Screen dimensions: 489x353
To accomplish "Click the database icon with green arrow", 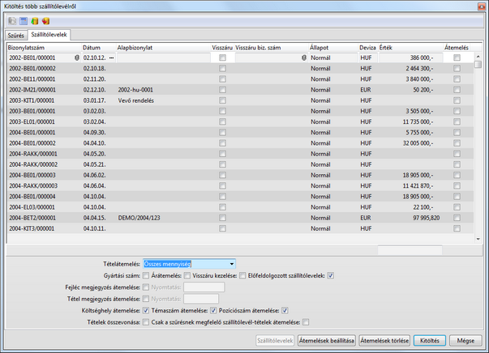I will (35, 21).
